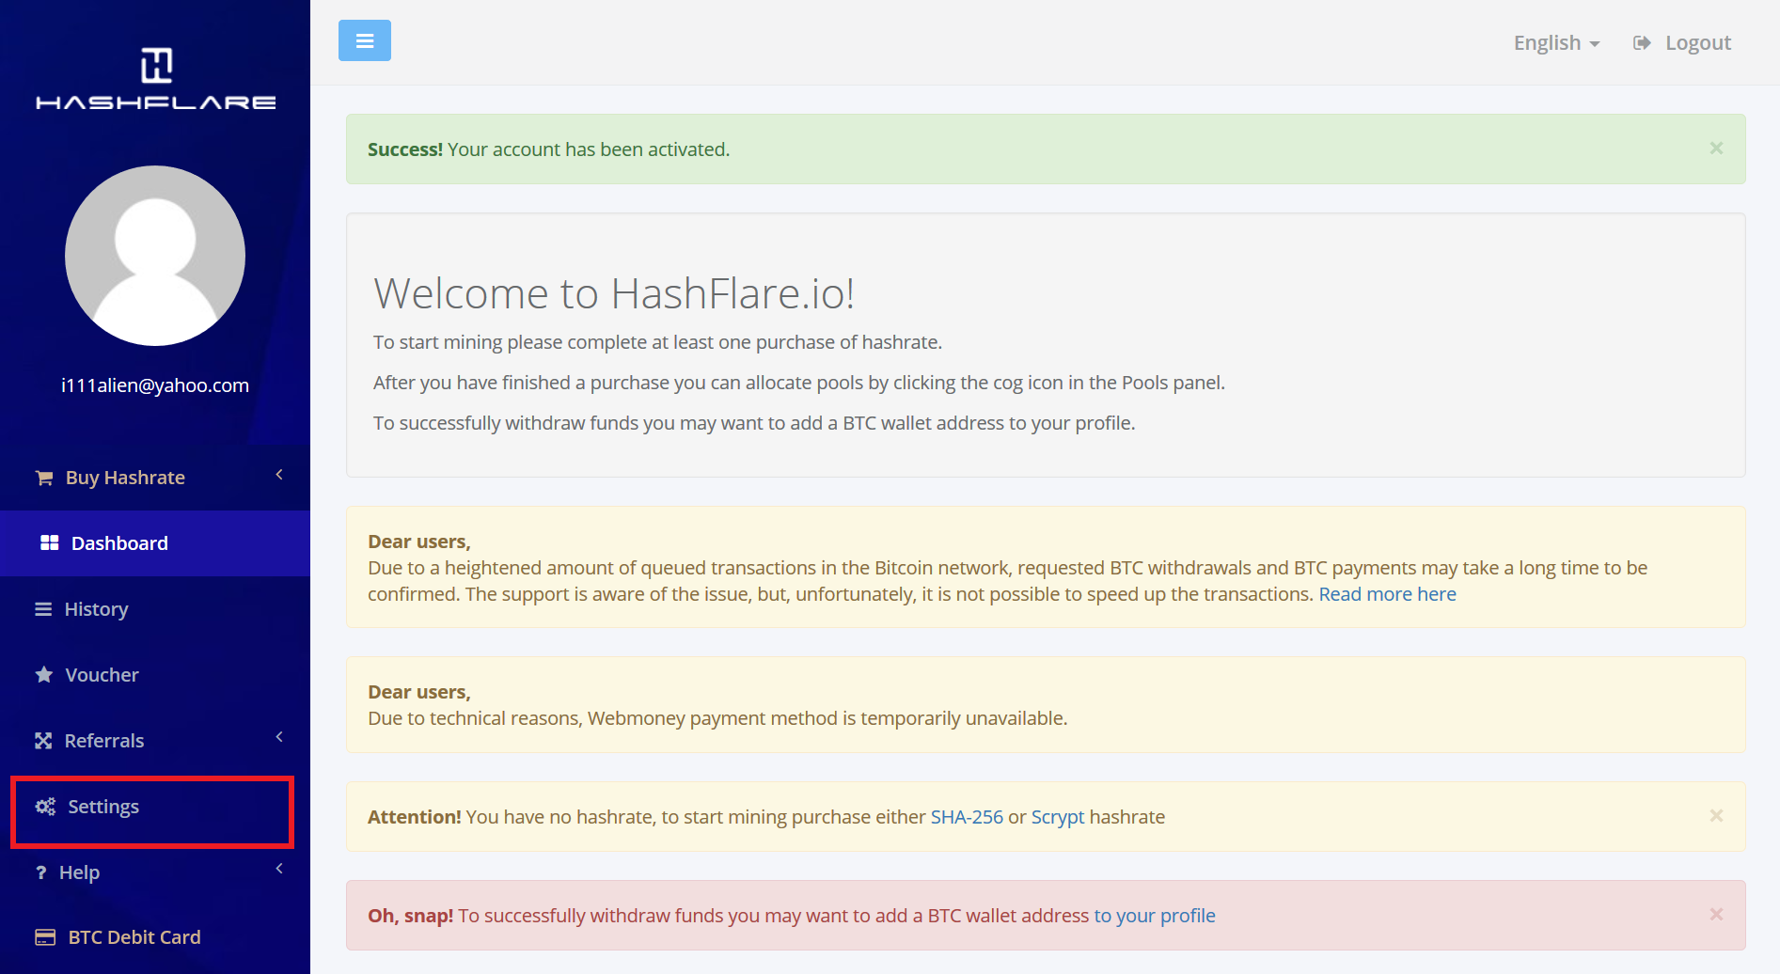Click the user avatar picture

coord(155,256)
